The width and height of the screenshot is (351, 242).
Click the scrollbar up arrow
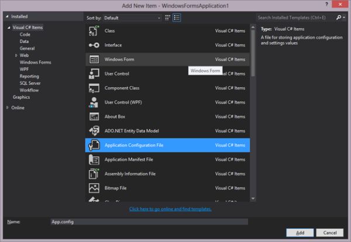point(253,27)
